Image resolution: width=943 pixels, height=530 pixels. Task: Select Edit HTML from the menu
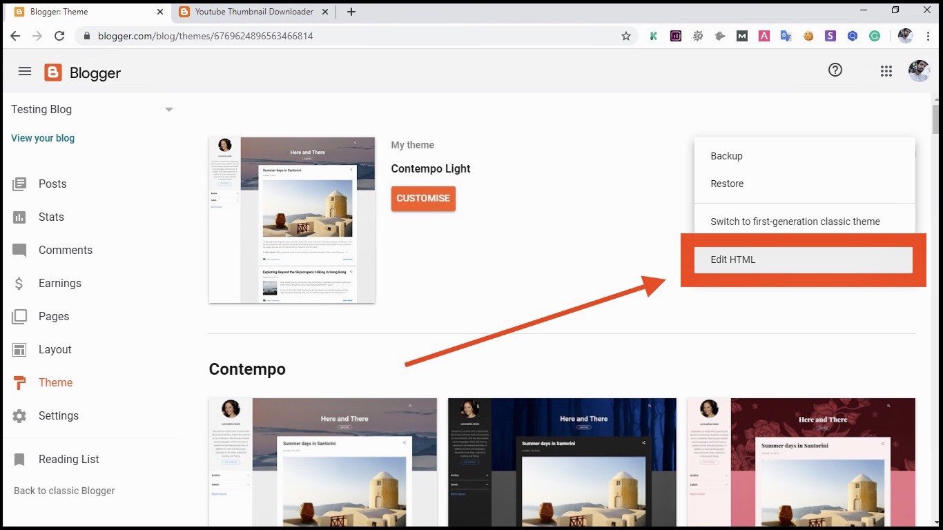[x=804, y=259]
